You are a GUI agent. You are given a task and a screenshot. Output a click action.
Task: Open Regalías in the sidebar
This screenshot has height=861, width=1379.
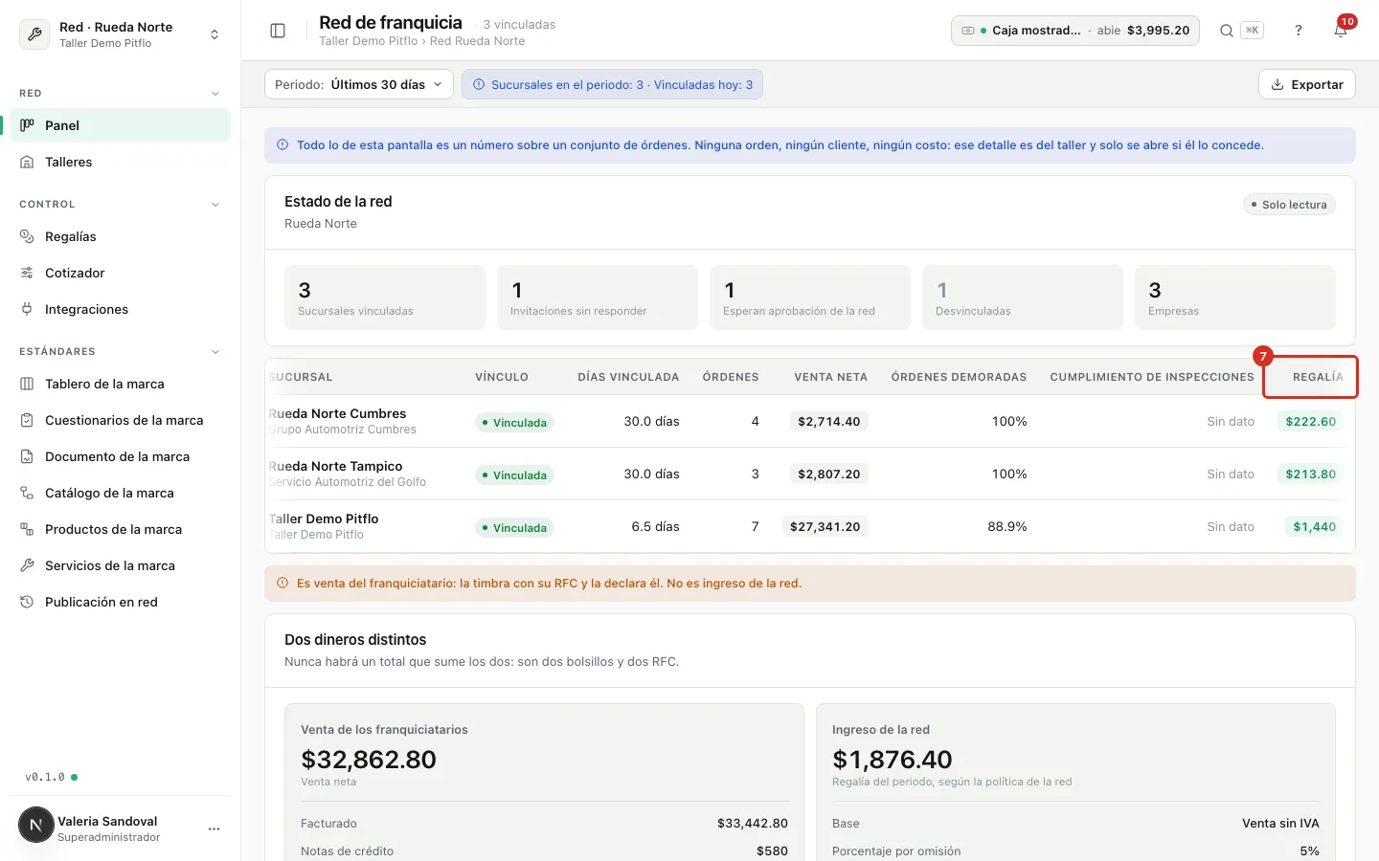point(121,236)
